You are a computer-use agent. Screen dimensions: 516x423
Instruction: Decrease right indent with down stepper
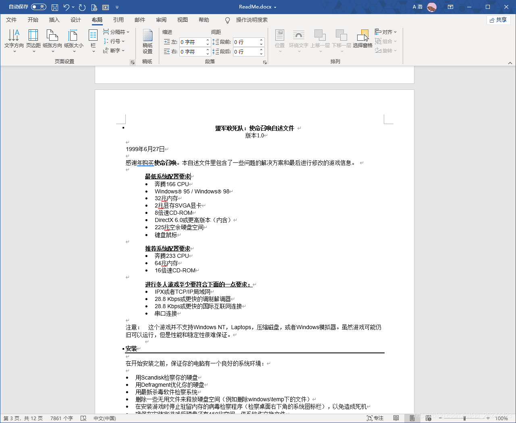point(208,54)
